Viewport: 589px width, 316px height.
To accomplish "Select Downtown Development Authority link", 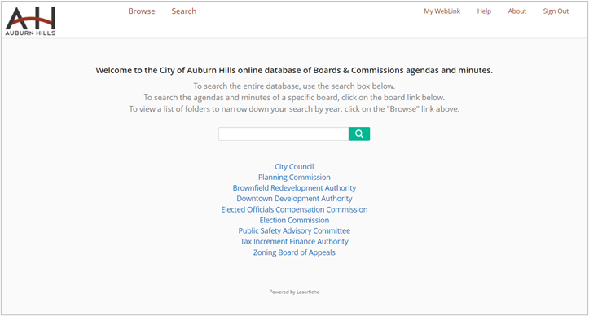I will tap(294, 199).
